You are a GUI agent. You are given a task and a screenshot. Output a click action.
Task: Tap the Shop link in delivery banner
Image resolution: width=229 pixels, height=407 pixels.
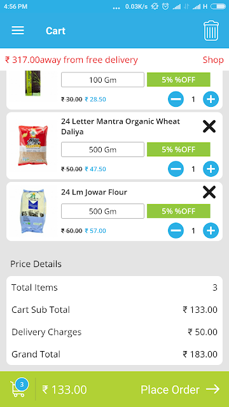click(213, 60)
